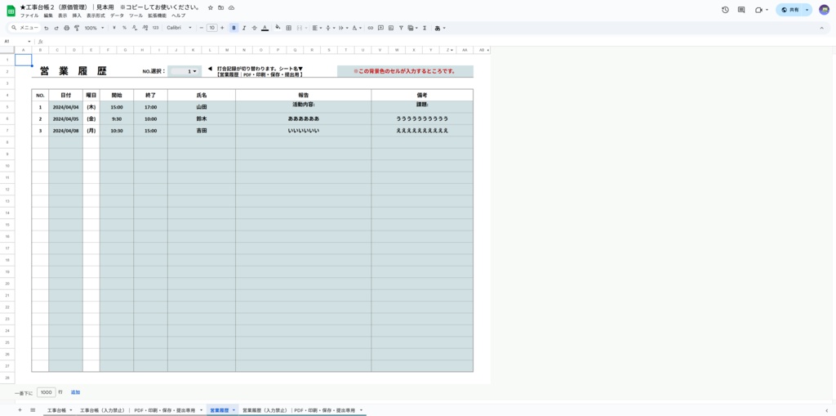836x416 pixels.
Task: Open the fill color picker
Action: point(278,28)
